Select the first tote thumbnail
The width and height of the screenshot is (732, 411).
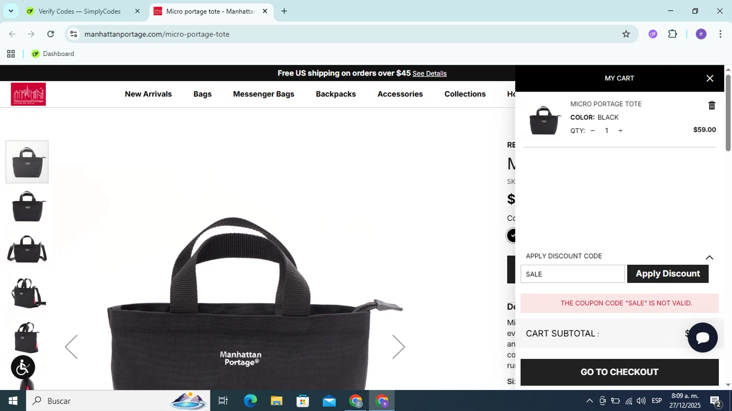tap(27, 162)
